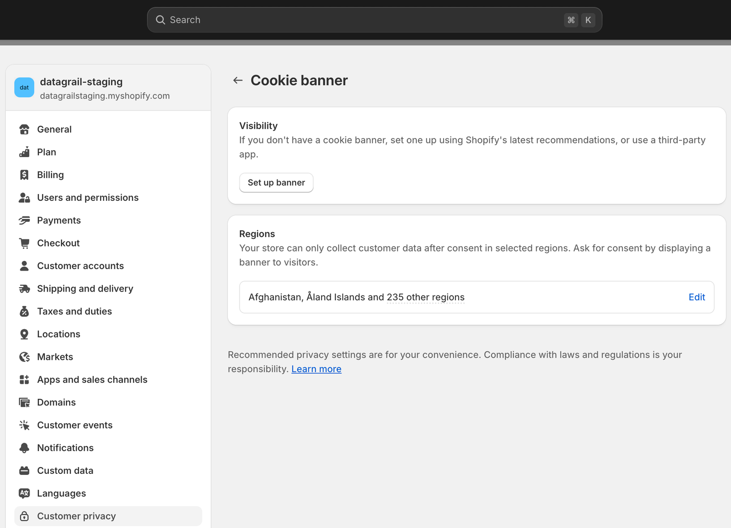Click the Customer privacy lock icon
Viewport: 731px width, 528px height.
[24, 516]
